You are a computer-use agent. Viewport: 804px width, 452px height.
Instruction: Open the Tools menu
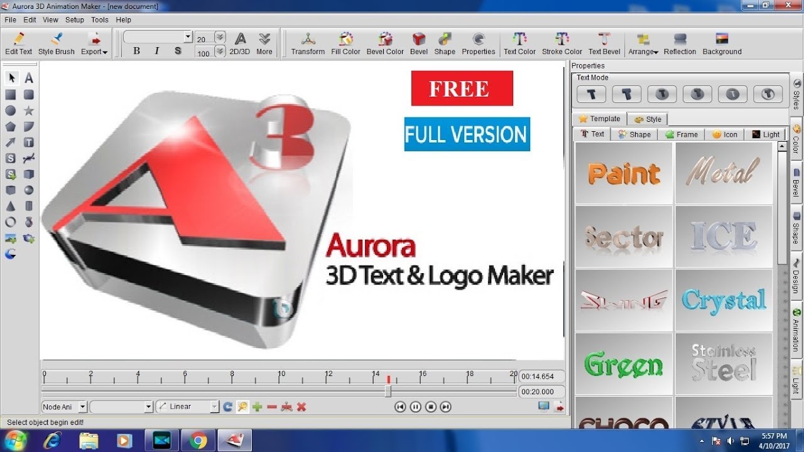click(x=99, y=19)
